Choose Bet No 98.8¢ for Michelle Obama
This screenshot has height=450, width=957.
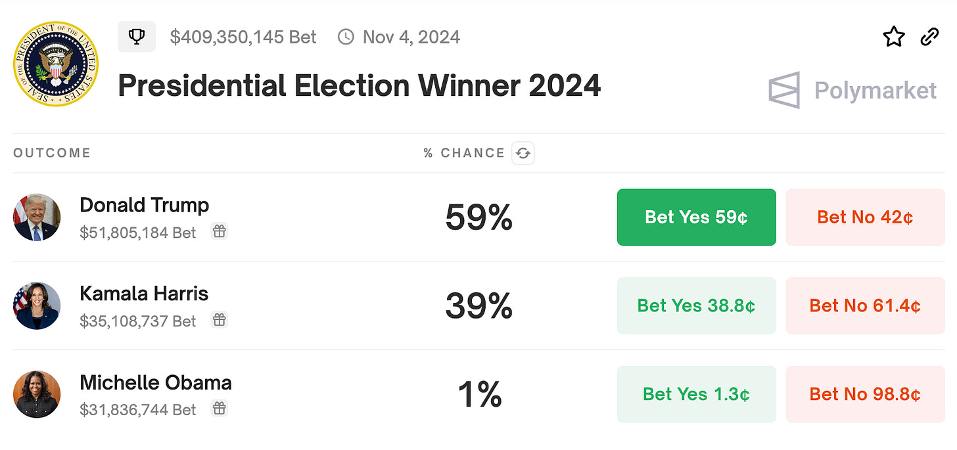coord(865,394)
